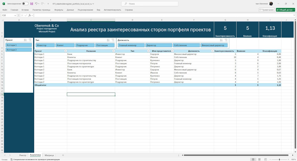297x161 pixels.
Task: Toggle the Главный инженер slicer item
Action: (x=131, y=45)
